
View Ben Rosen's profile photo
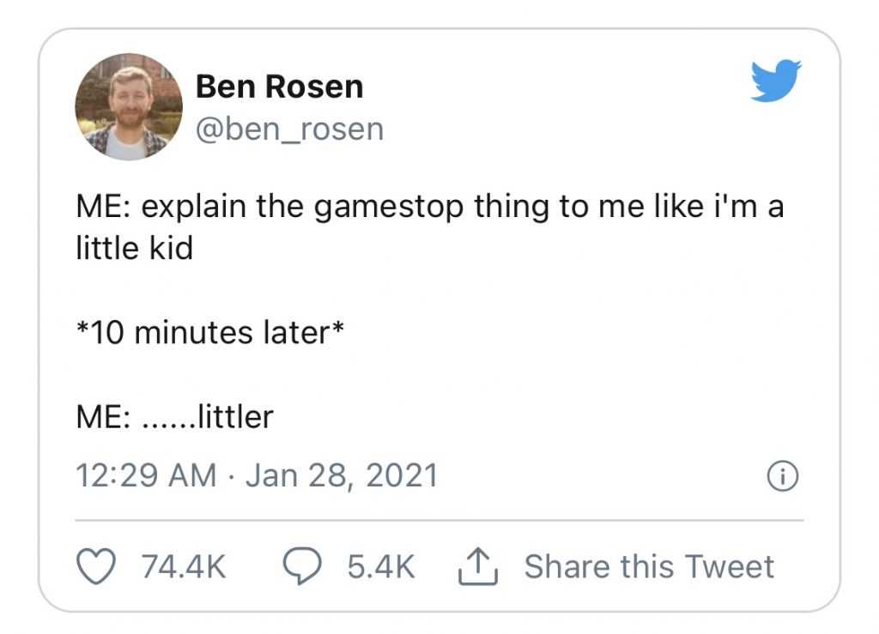130,107
